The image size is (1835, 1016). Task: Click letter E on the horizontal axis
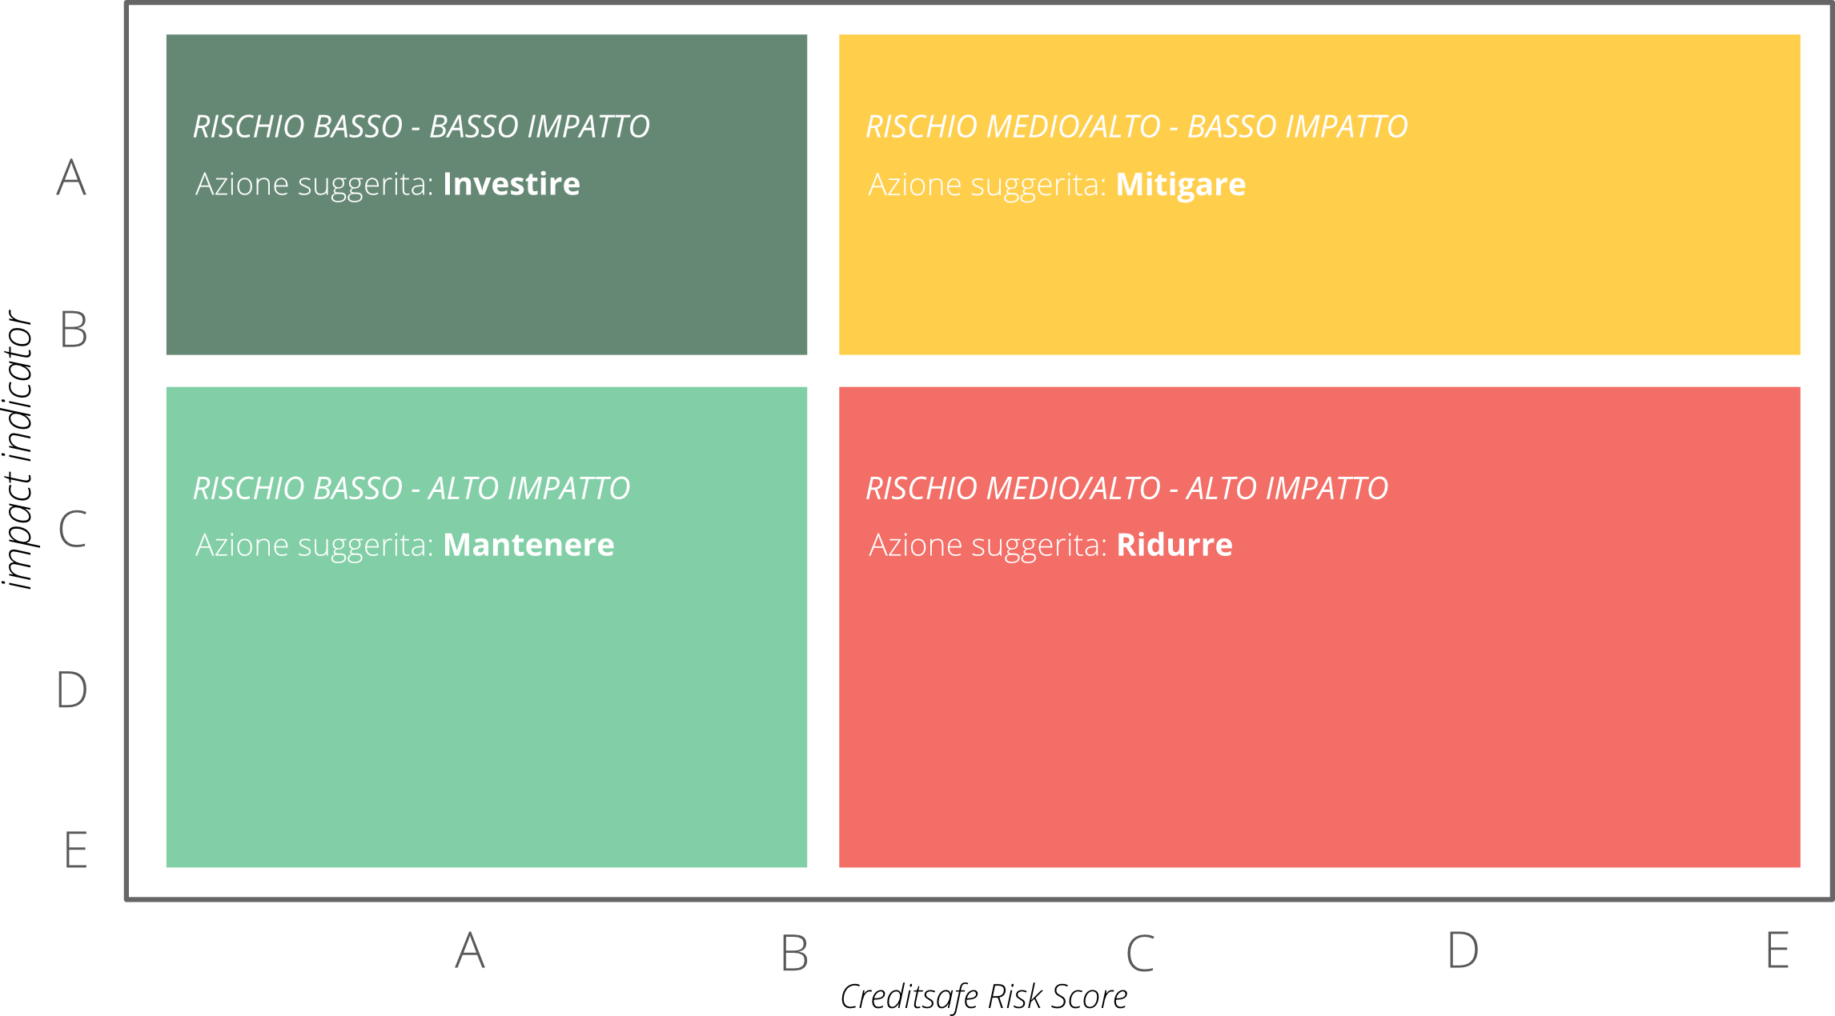click(1777, 950)
